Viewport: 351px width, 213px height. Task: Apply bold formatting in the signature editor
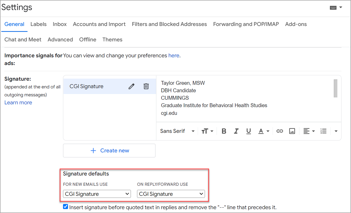coord(224,131)
